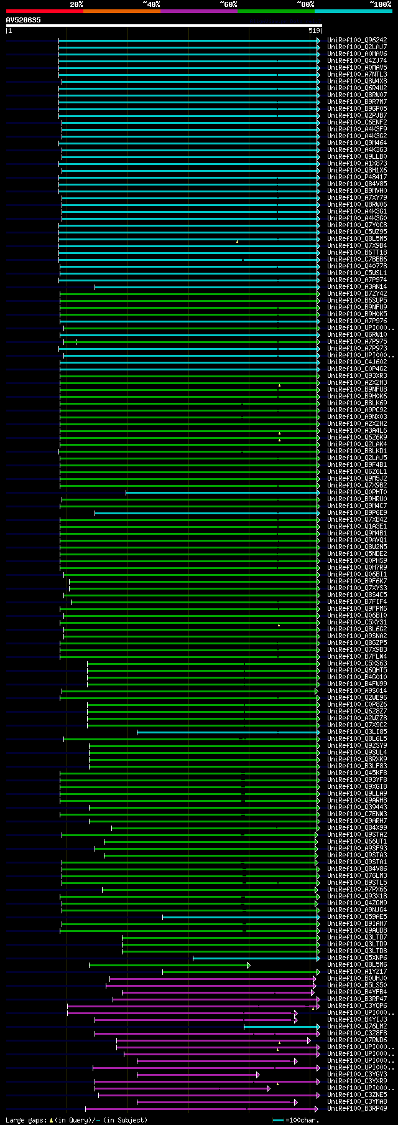Click the orange ~40% legend color bar
This screenshot has height=1125, width=398.
(122, 11)
